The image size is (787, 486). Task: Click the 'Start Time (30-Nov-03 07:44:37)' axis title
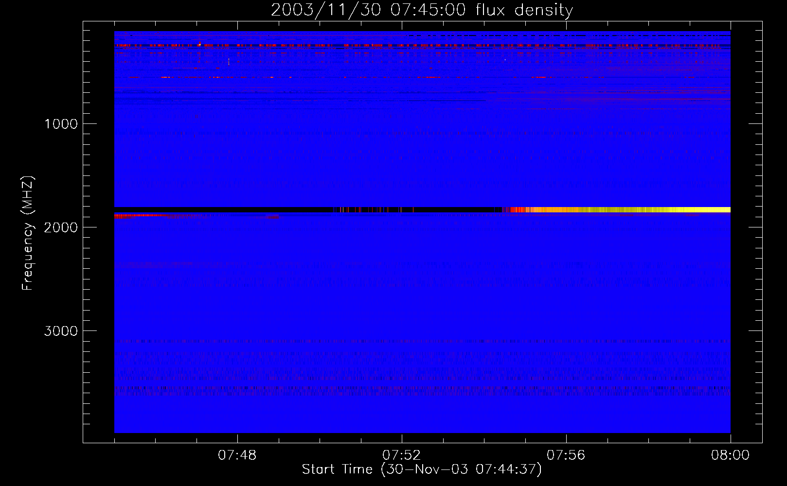click(422, 469)
